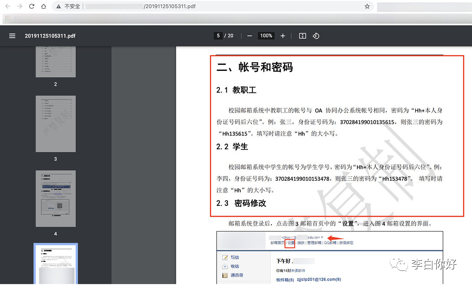Select the highlighted page 5 thumbnail
The image size is (472, 285).
[56, 264]
